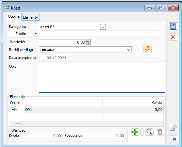Click the pushpin icon
182x147 pixels.
pyautogui.click(x=173, y=139)
